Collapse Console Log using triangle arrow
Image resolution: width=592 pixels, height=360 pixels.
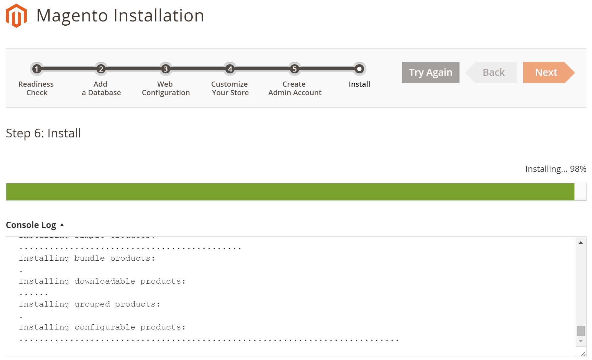(62, 225)
